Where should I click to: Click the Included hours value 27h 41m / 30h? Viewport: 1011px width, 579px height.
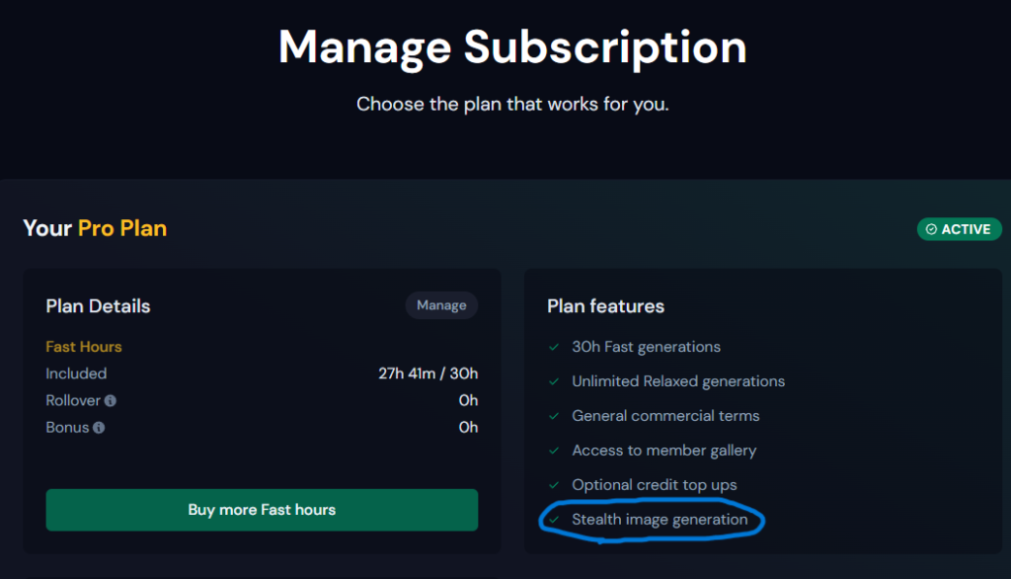428,373
